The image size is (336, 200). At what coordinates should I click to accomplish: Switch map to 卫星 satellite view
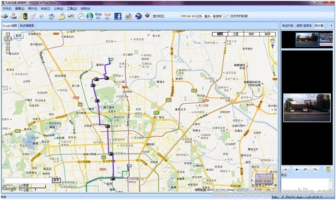point(236,34)
